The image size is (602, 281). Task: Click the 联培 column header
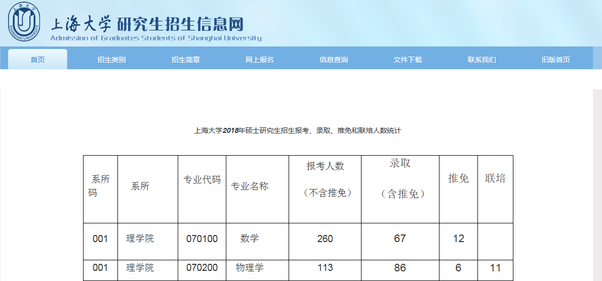(x=495, y=178)
